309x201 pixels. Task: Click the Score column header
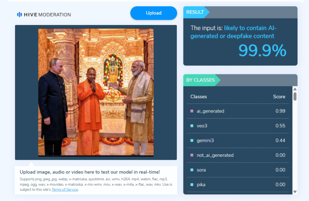click(x=279, y=97)
